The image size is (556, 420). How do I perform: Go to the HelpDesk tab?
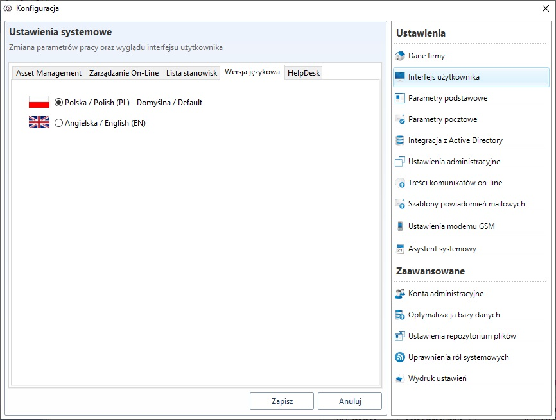[304, 73]
